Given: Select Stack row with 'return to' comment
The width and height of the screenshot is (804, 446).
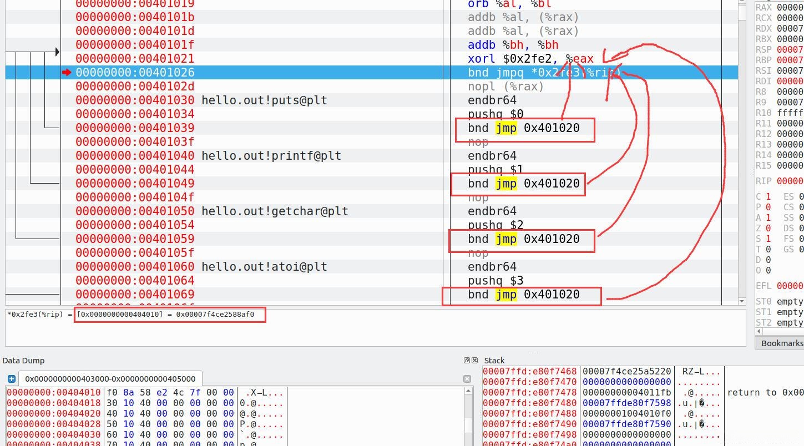Looking at the screenshot, I should tap(643, 393).
